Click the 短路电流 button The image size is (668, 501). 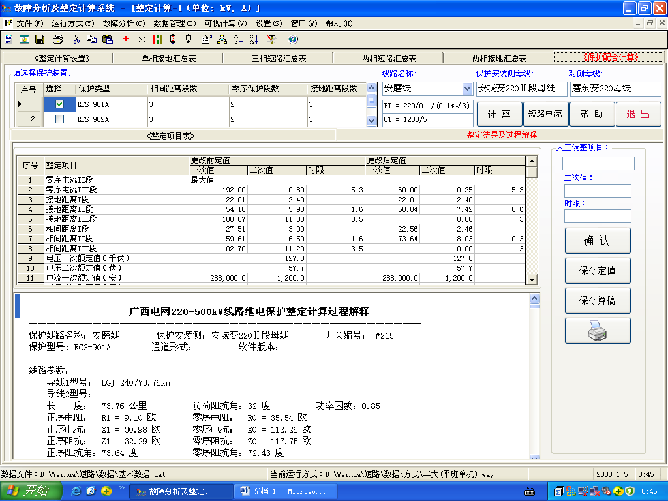click(545, 114)
